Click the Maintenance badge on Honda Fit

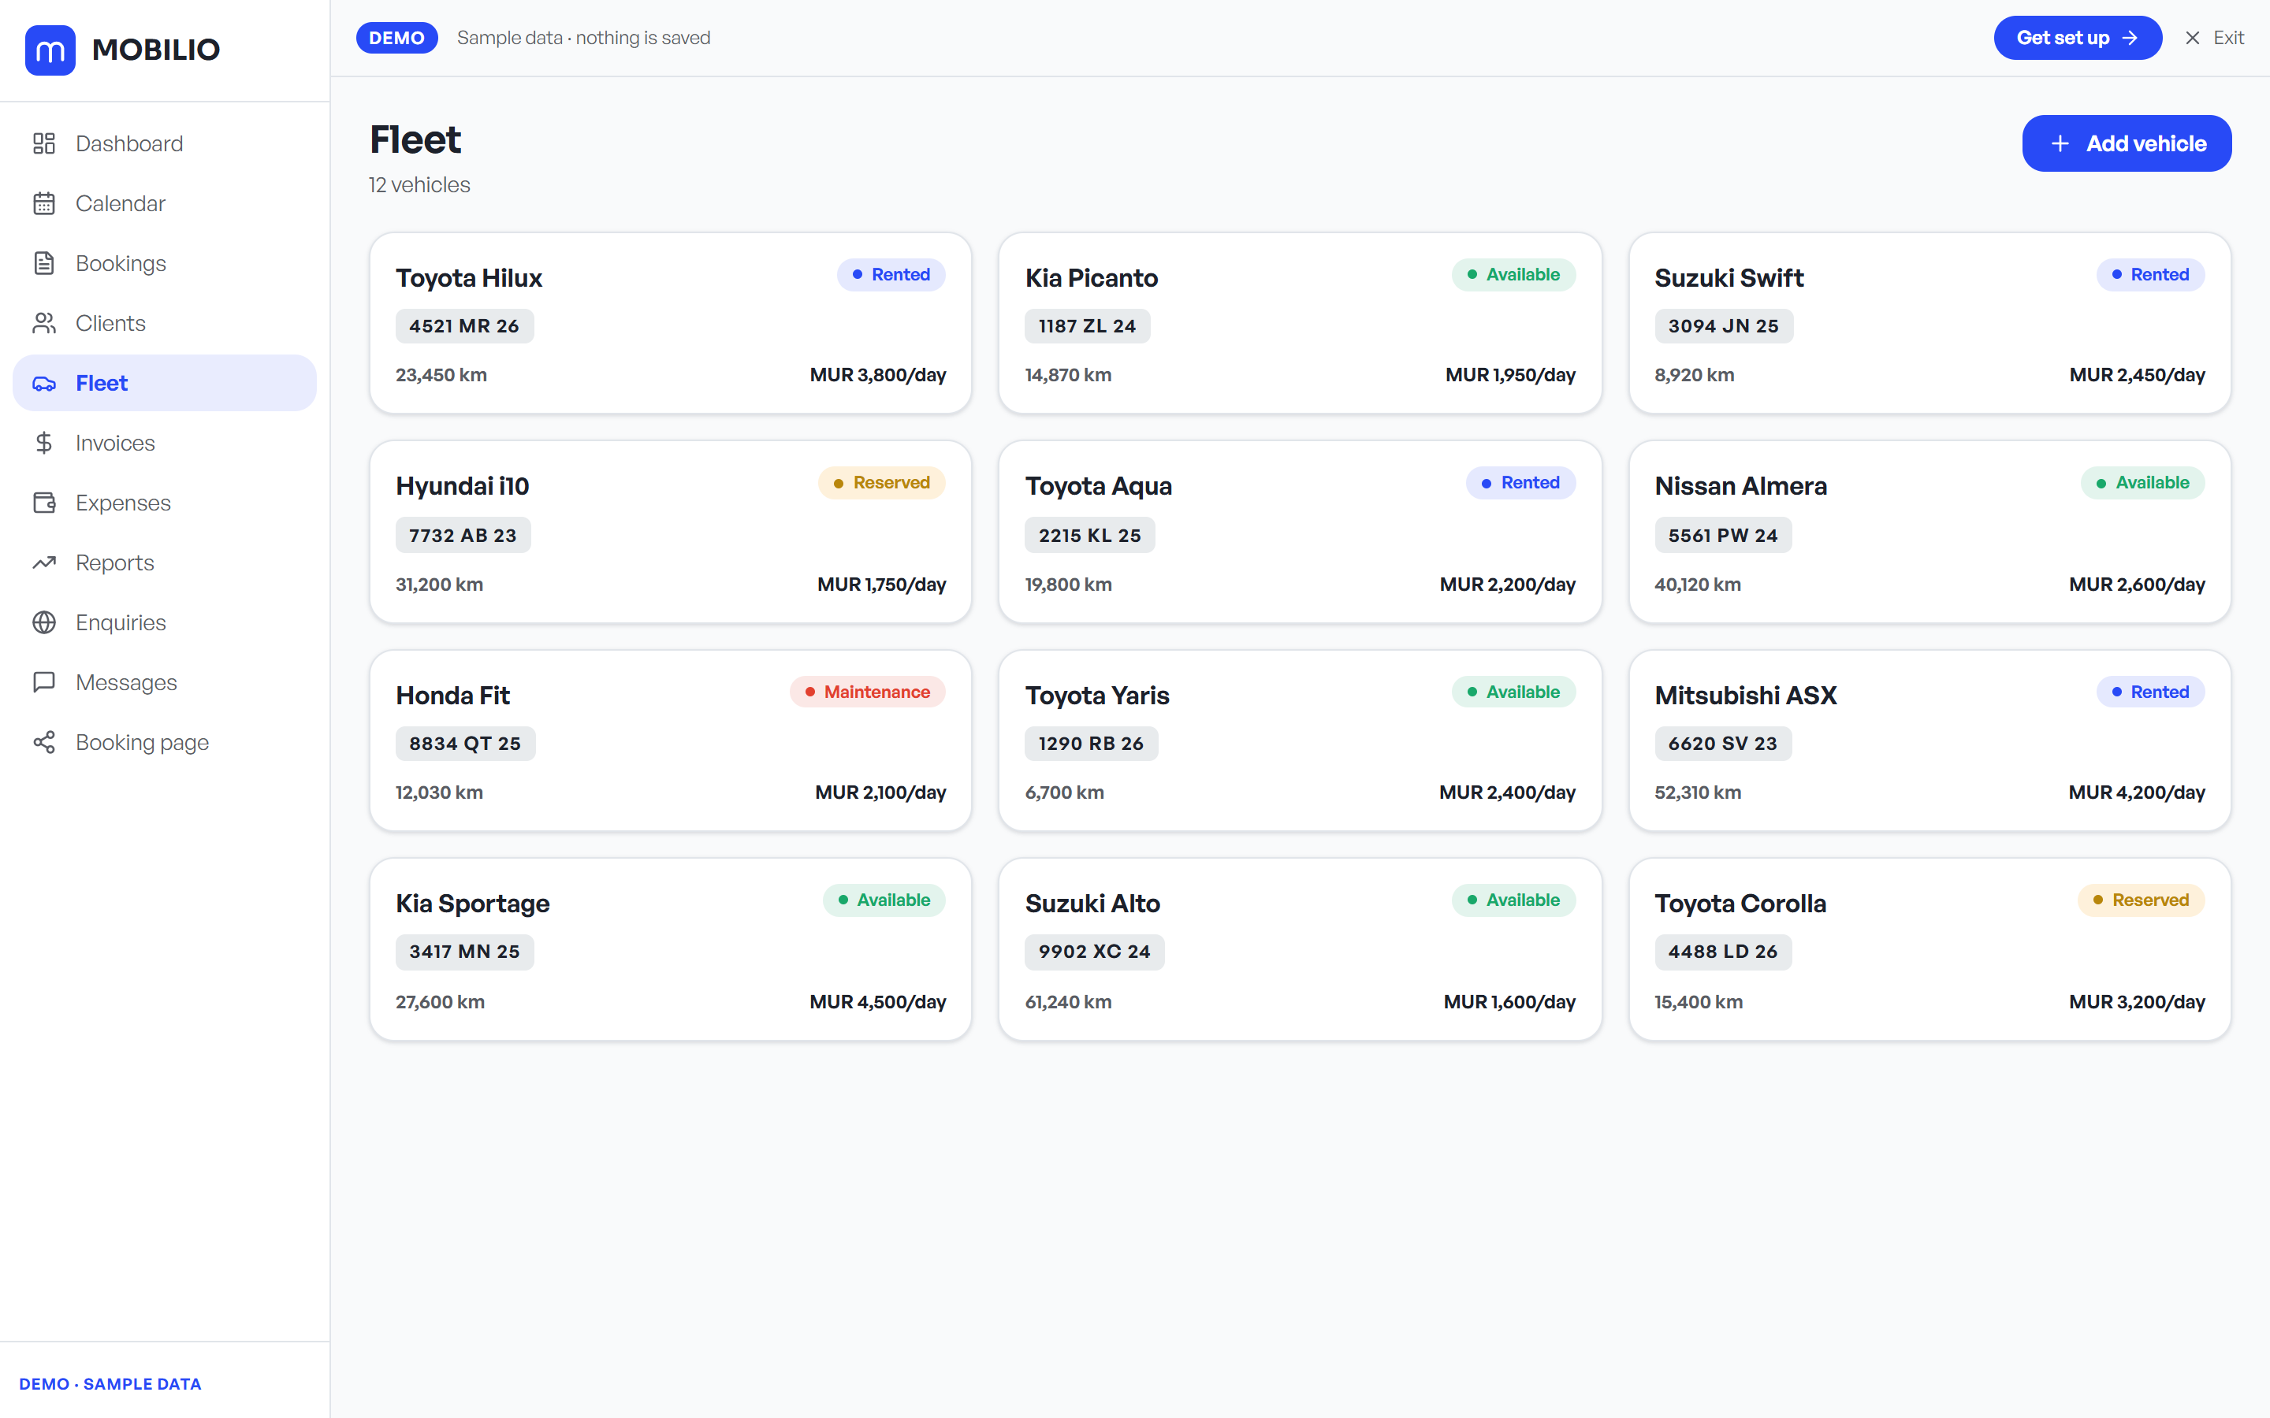point(868,692)
